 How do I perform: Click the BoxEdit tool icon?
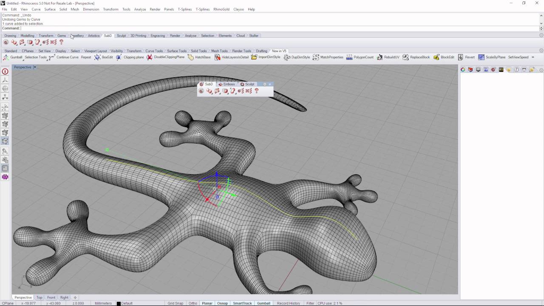point(97,57)
